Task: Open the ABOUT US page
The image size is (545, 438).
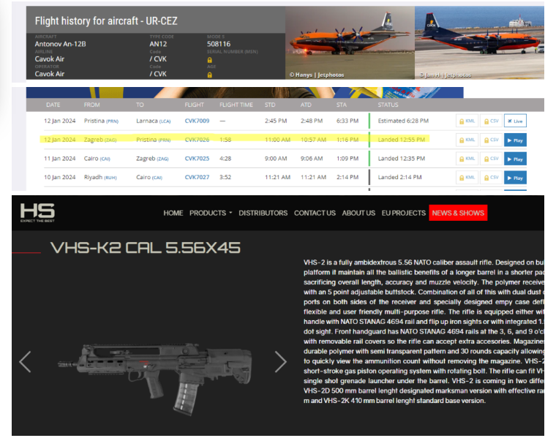Action: [358, 213]
